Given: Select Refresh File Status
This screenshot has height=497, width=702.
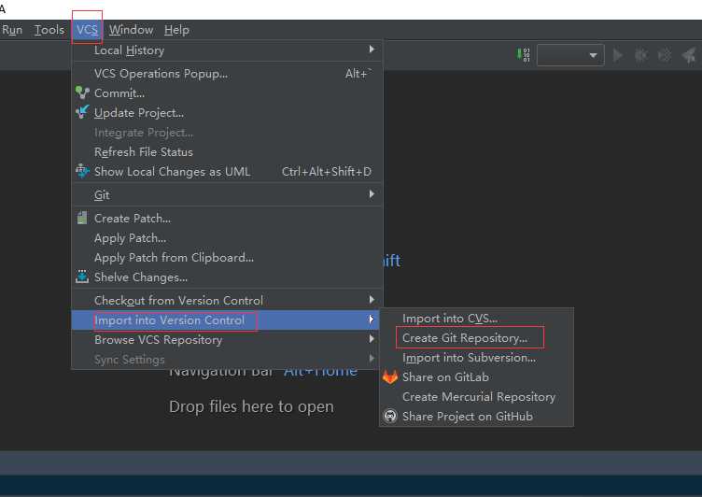Looking at the screenshot, I should pos(227,152).
